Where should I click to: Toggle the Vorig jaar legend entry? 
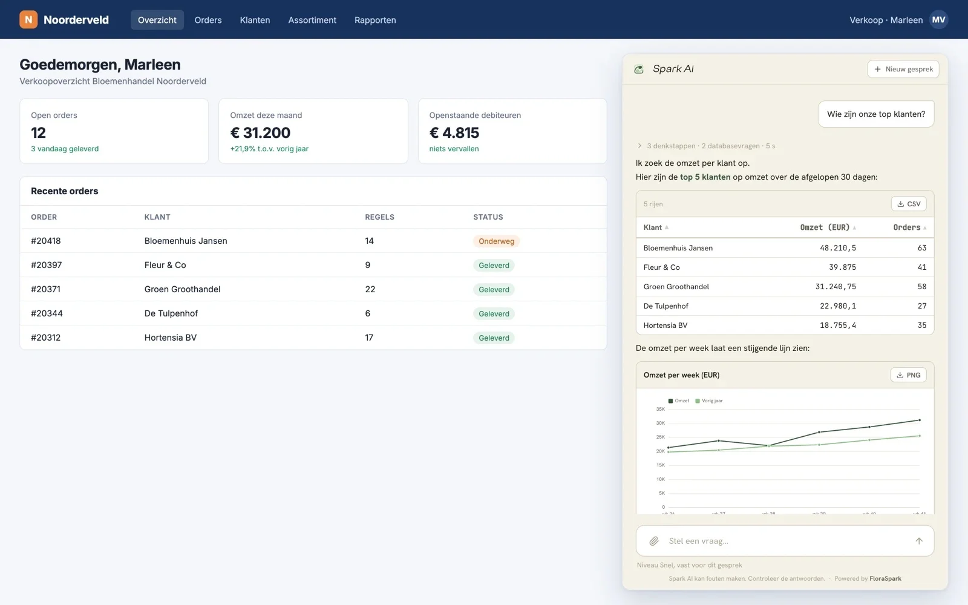click(x=709, y=401)
